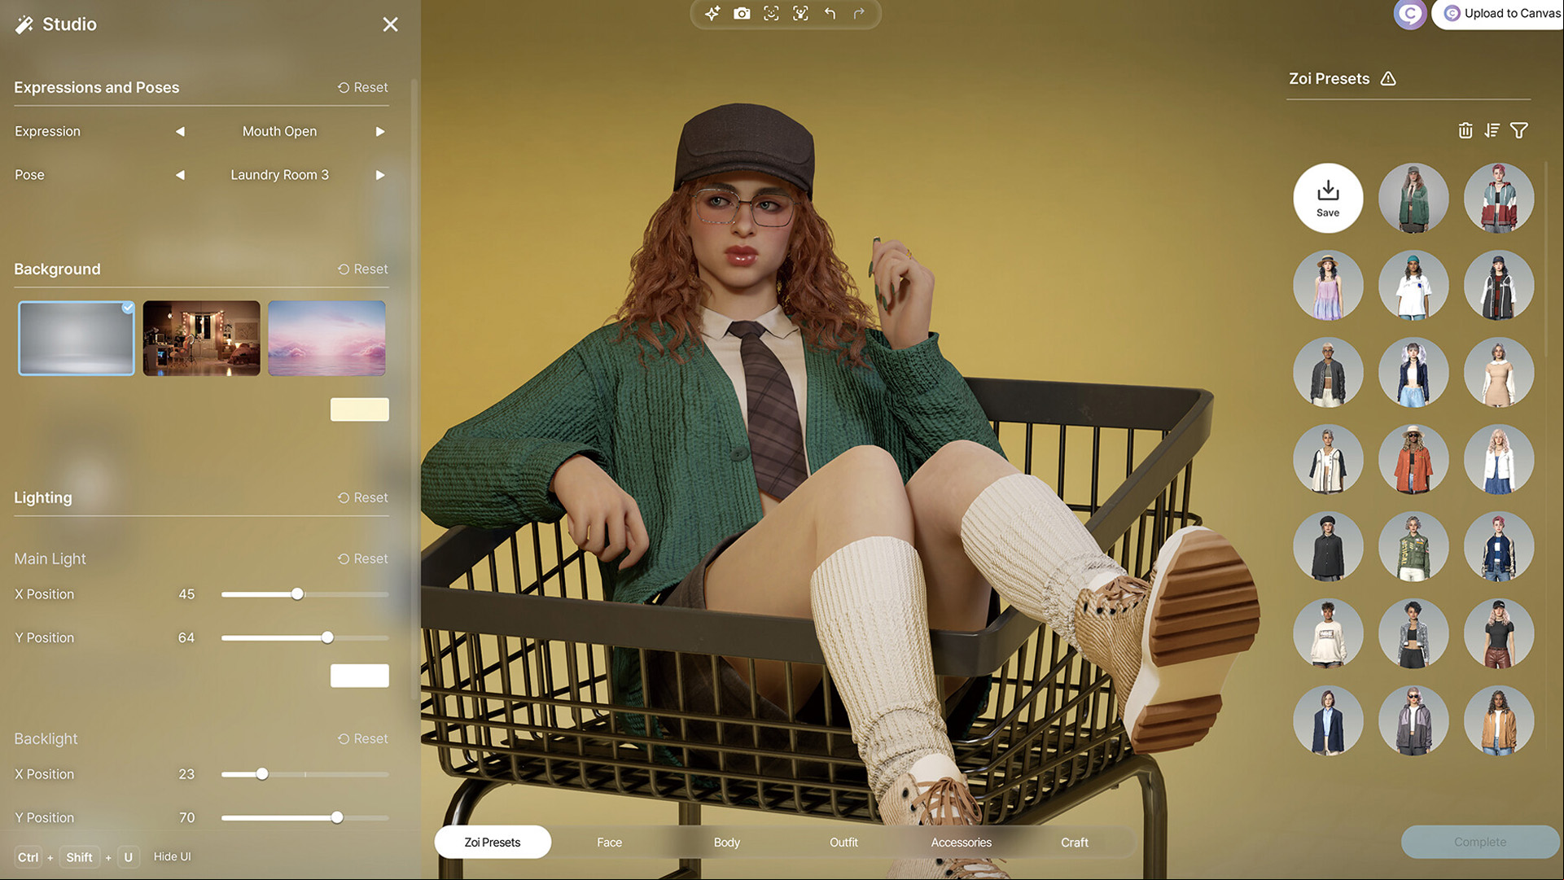Select the orange shirt with hat preset
This screenshot has width=1564, height=880.
pyautogui.click(x=1413, y=459)
